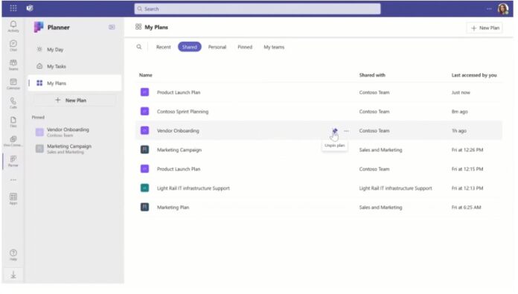The image size is (518, 294).
Task: Click New Plan button in sidebar
Action: click(x=74, y=100)
